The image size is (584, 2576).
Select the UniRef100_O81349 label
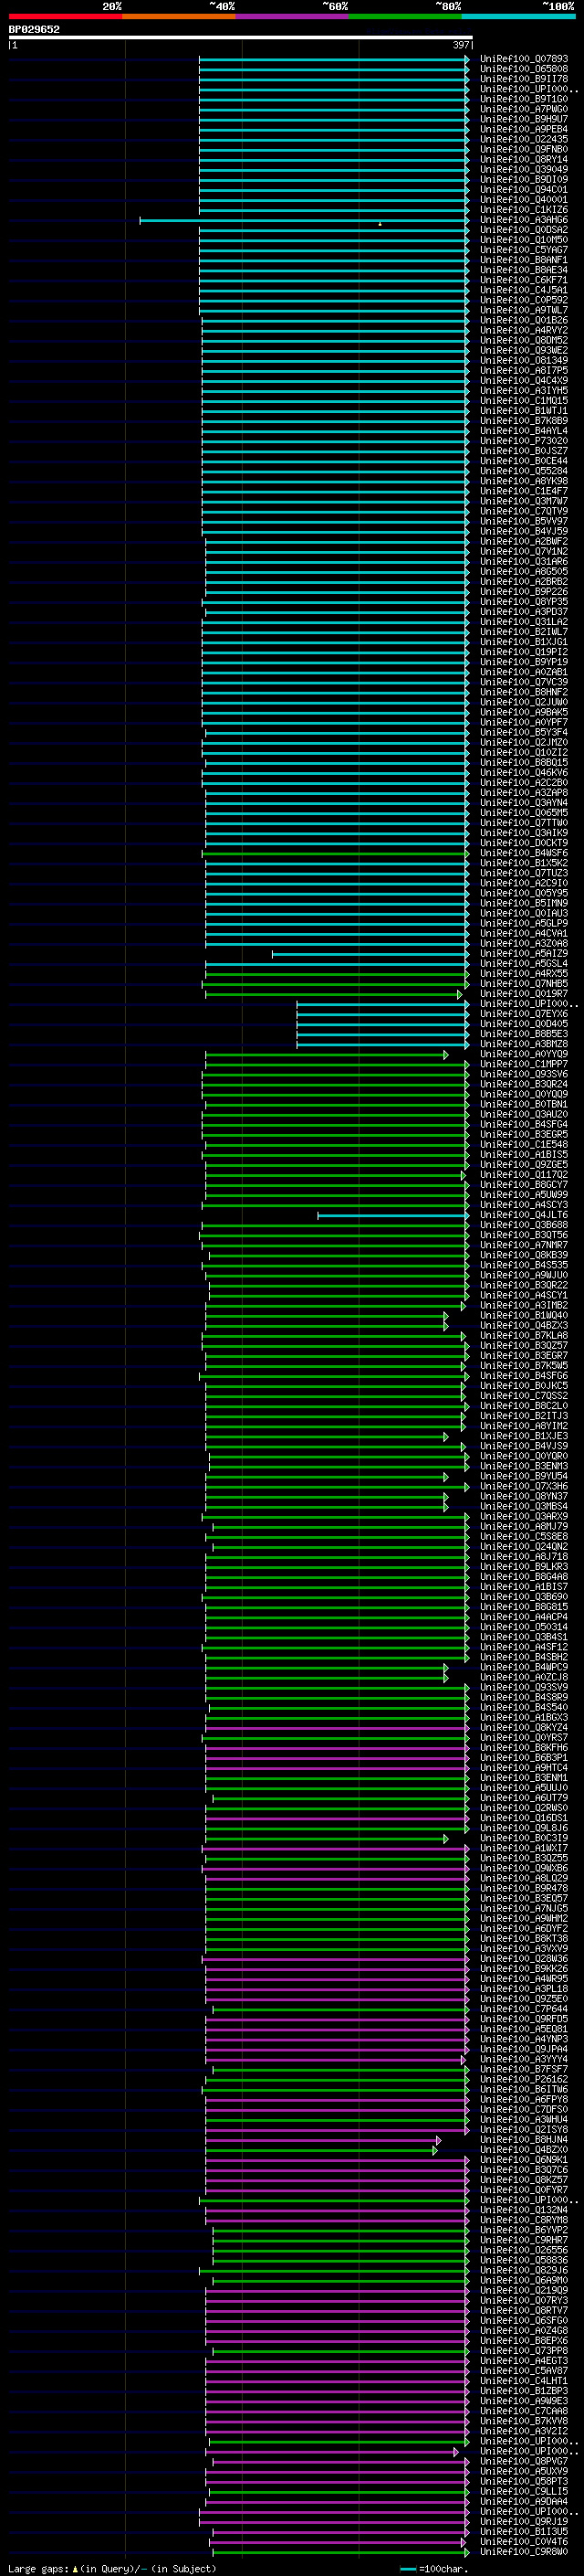click(524, 360)
